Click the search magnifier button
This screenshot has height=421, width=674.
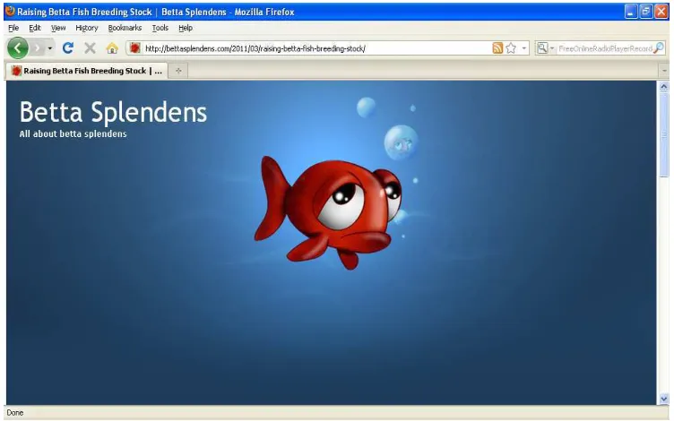659,48
